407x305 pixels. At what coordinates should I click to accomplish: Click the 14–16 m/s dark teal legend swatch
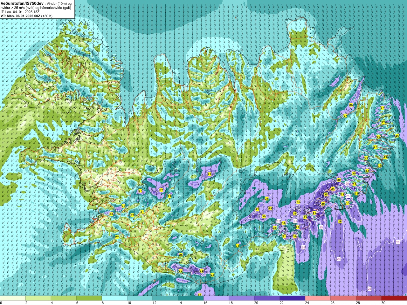pyautogui.click(x=191, y=299)
